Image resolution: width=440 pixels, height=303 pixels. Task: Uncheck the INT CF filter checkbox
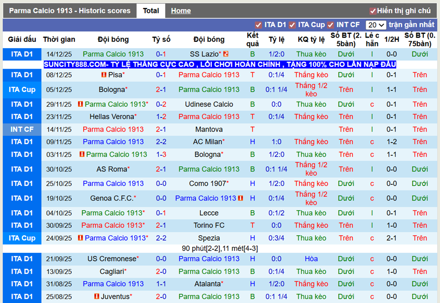point(330,25)
